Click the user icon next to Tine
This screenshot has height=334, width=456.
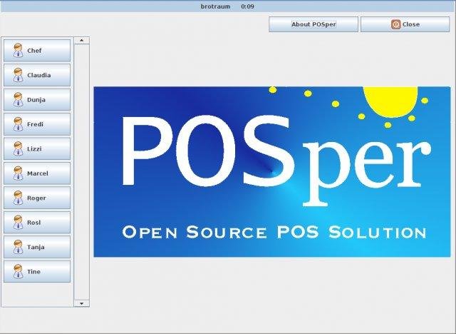pos(18,271)
